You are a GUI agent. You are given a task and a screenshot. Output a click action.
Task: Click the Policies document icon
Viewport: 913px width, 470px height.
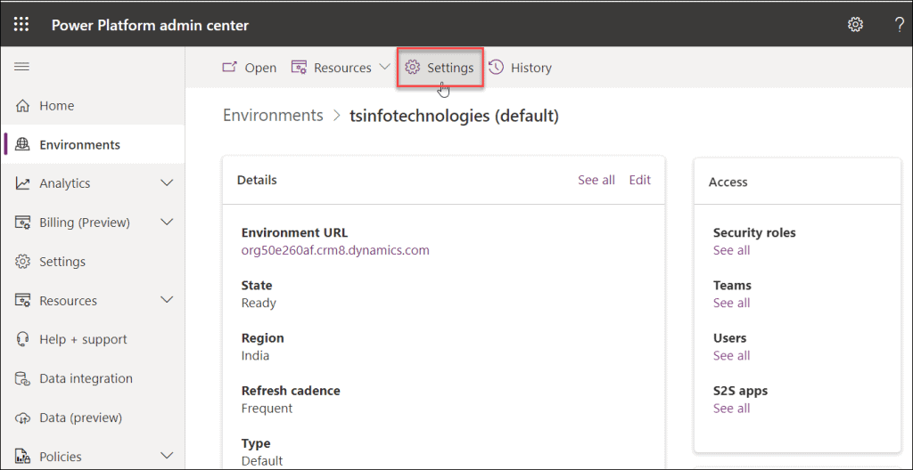[22, 457]
